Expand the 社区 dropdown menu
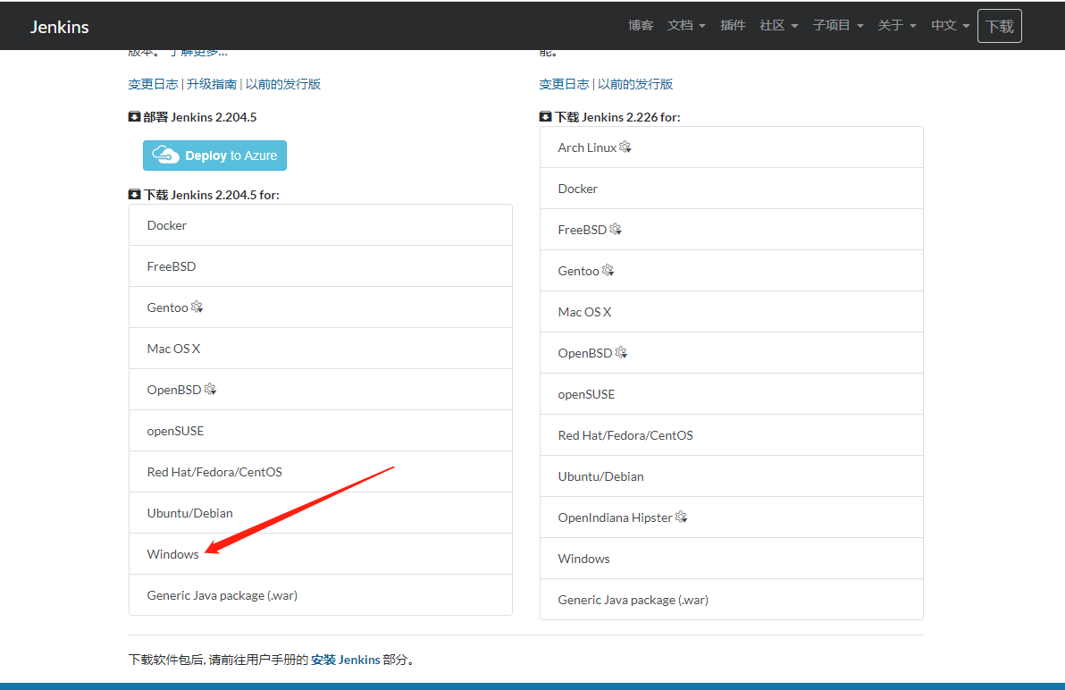The height and width of the screenshot is (690, 1065). (x=778, y=26)
